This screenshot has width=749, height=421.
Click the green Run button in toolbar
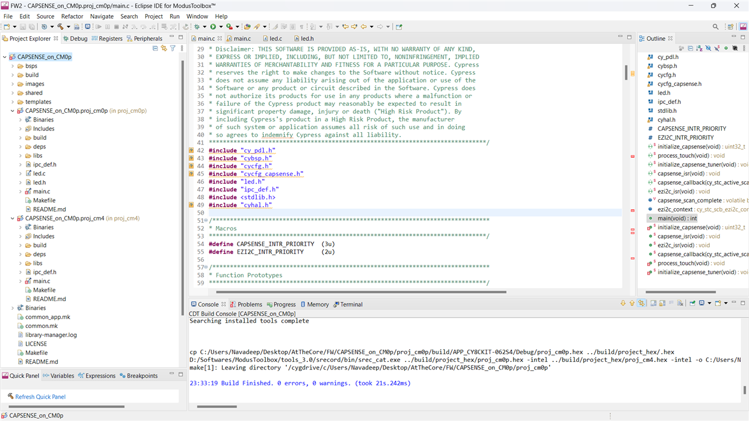tap(213, 27)
